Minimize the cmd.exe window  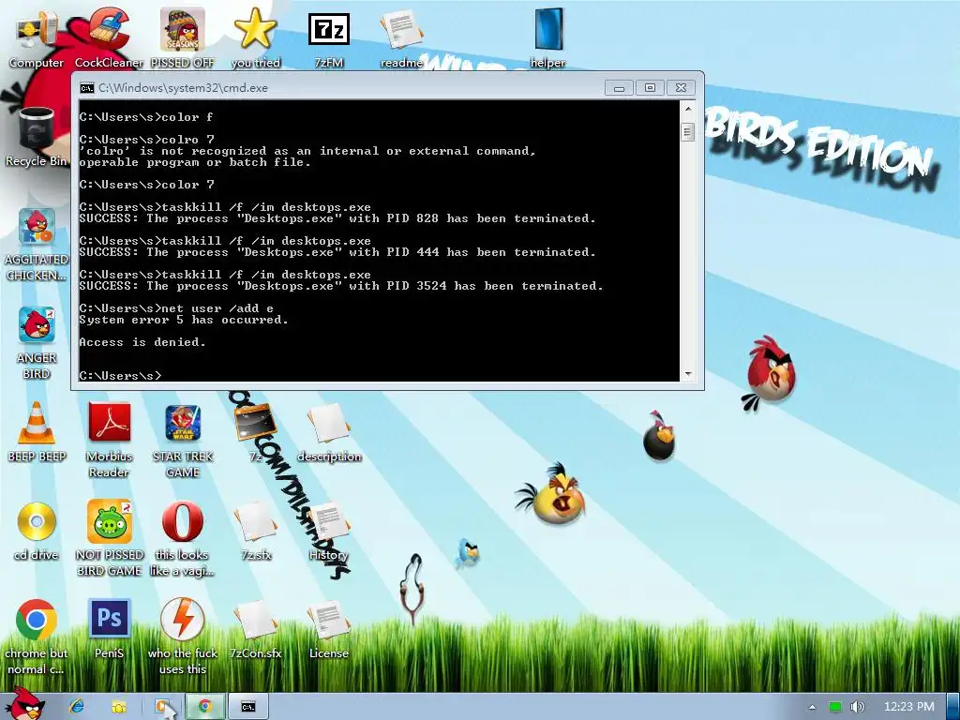point(619,88)
